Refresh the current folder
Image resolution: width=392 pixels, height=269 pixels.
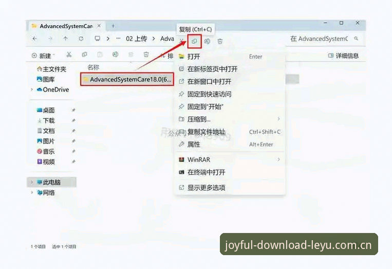tap(81, 39)
